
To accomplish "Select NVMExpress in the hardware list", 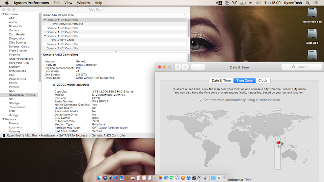I will tap(18, 71).
